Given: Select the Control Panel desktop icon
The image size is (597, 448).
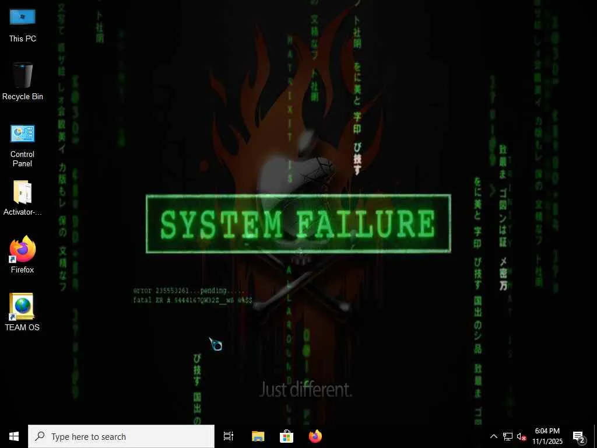Looking at the screenshot, I should pyautogui.click(x=23, y=146).
